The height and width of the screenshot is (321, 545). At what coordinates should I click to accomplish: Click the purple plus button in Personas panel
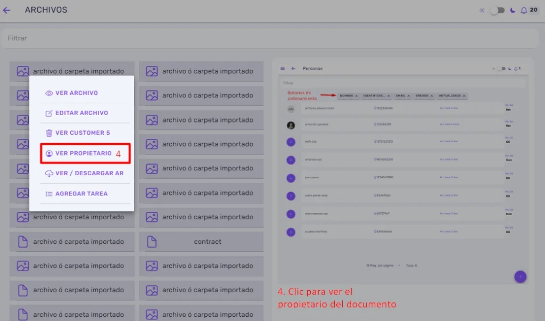tap(521, 277)
